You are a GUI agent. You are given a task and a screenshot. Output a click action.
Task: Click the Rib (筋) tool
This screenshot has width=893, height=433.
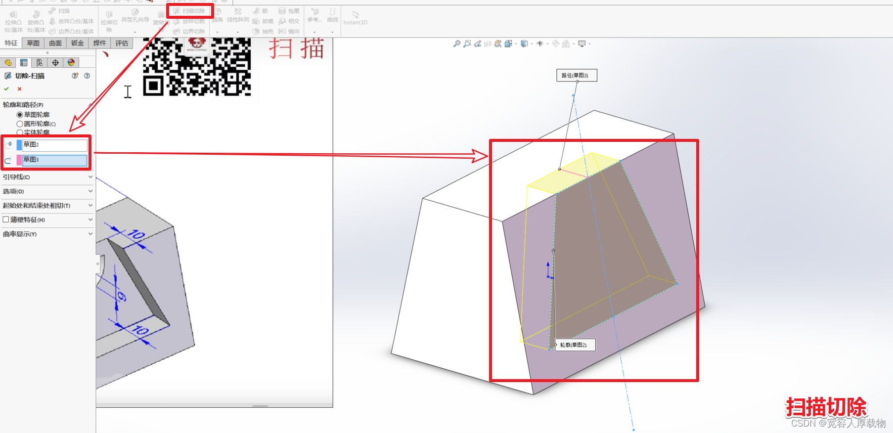point(260,11)
